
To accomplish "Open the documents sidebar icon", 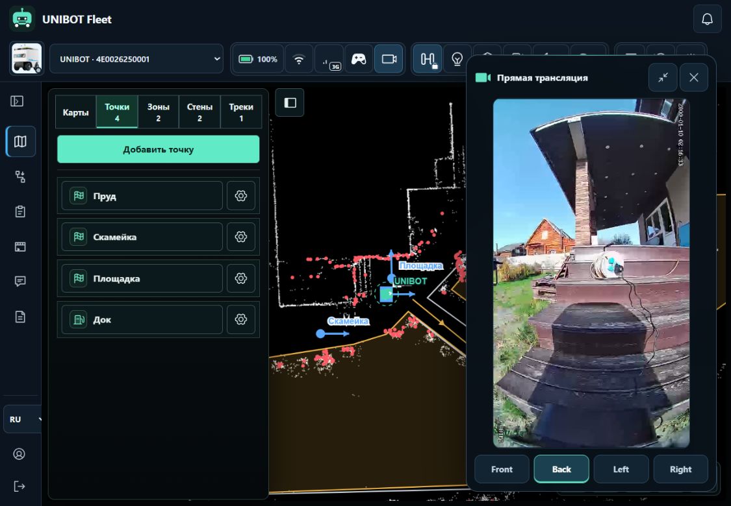I will click(20, 317).
